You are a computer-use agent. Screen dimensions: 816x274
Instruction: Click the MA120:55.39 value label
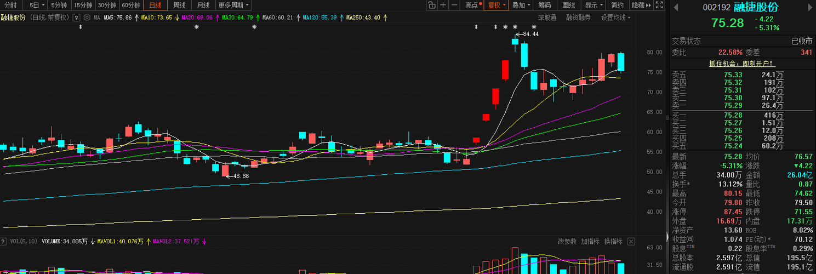pyautogui.click(x=319, y=18)
